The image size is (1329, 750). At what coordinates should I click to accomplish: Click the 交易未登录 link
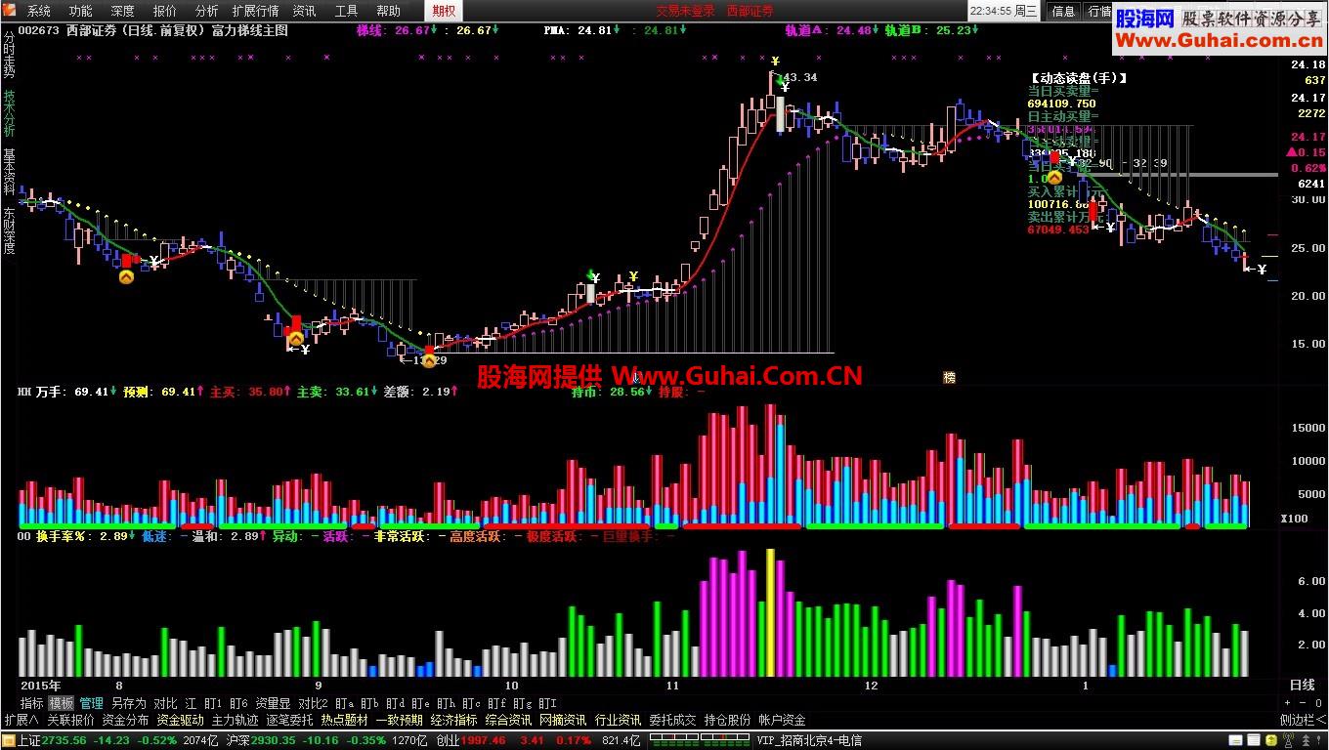pyautogui.click(x=685, y=11)
